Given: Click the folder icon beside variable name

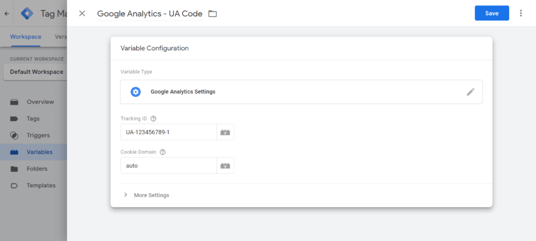Looking at the screenshot, I should click(213, 14).
